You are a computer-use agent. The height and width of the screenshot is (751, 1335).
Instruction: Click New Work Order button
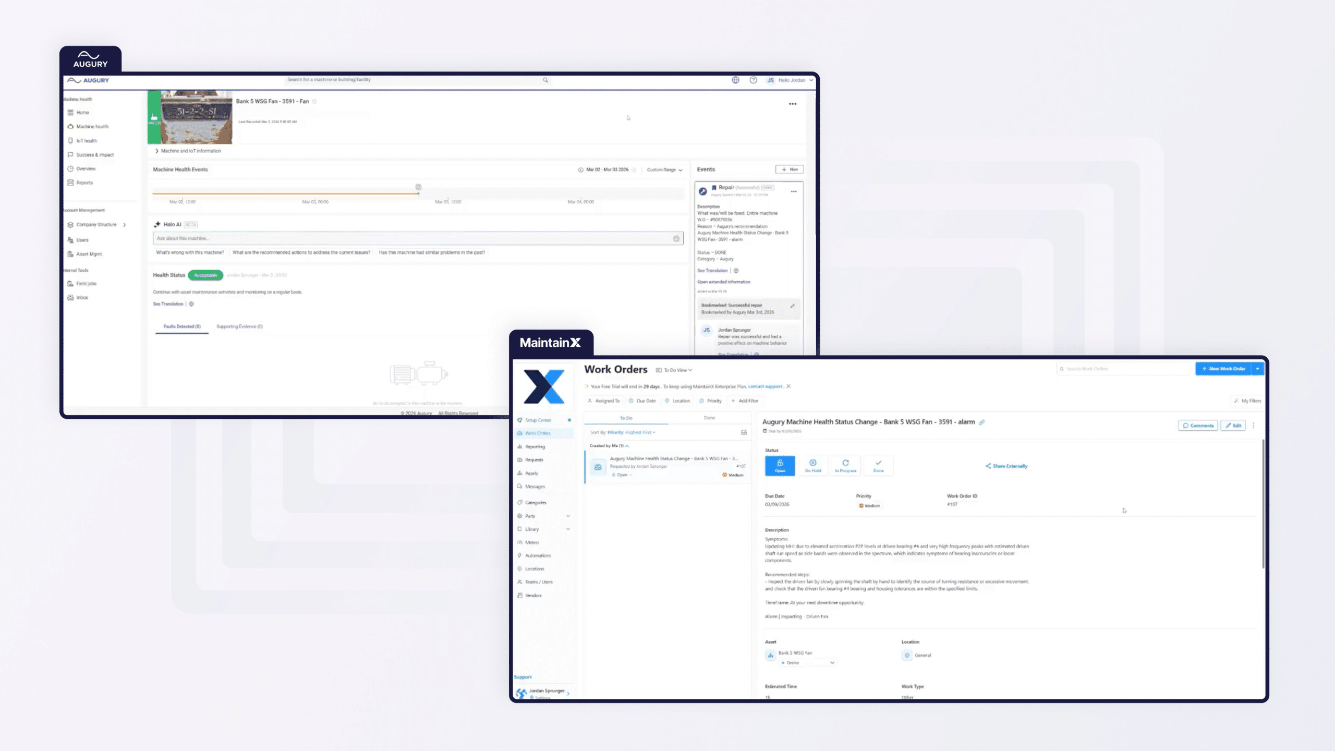(1223, 369)
